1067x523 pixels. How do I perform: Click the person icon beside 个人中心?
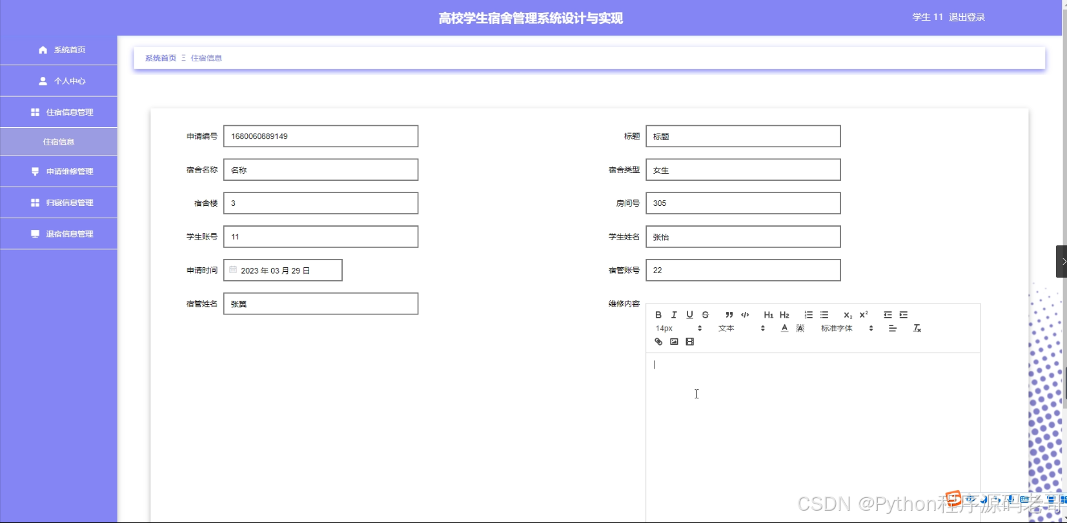click(43, 81)
